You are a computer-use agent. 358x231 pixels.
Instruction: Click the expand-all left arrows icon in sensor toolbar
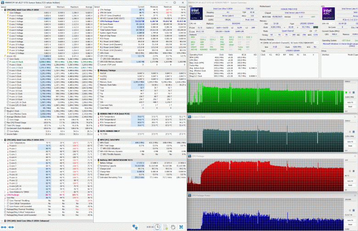(x=3, y=227)
